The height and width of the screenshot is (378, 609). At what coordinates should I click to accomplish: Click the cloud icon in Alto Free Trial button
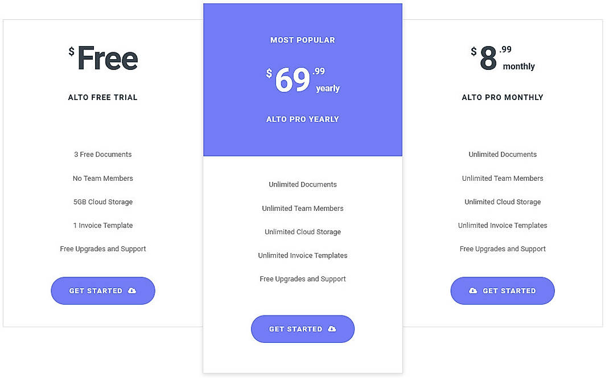[x=132, y=290]
